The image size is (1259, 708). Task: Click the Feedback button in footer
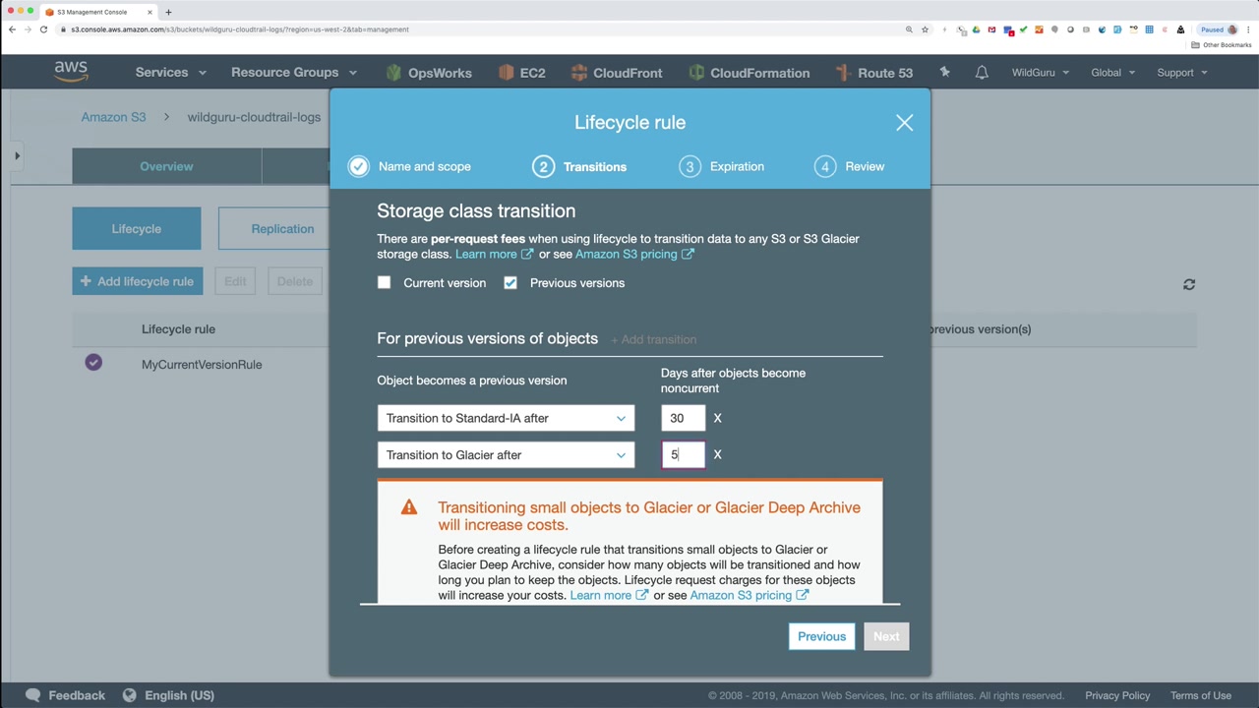[x=66, y=695]
